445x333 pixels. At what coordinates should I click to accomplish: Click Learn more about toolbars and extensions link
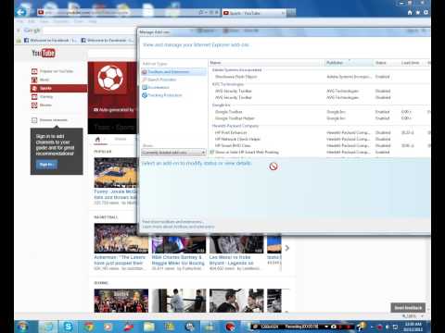click(178, 227)
